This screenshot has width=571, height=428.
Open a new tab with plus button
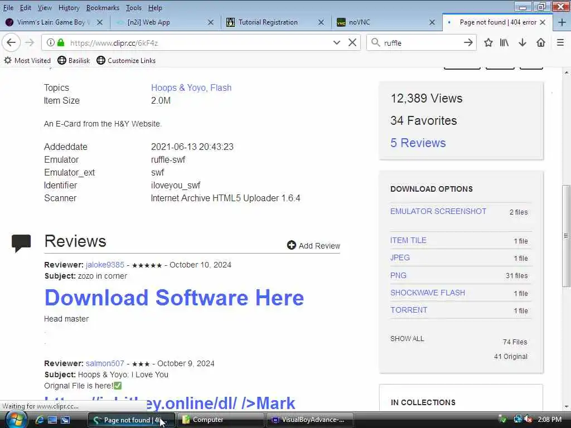tap(562, 22)
